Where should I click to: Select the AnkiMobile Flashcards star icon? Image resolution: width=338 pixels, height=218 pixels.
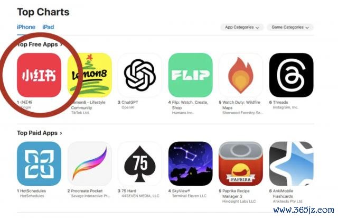coord(292,164)
